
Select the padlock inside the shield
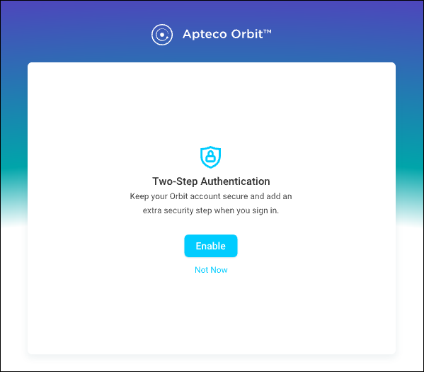click(210, 156)
